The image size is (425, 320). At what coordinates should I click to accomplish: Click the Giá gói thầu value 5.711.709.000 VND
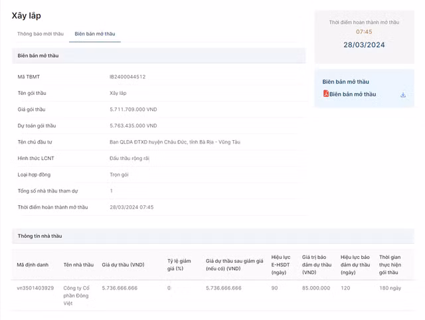(133, 109)
